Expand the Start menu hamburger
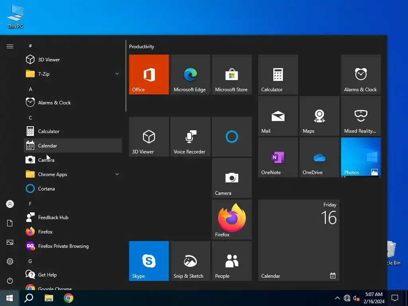Image resolution: width=408 pixels, height=306 pixels. (x=10, y=46)
